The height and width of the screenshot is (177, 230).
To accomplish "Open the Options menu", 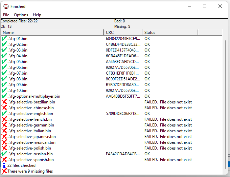I will point(21,15).
